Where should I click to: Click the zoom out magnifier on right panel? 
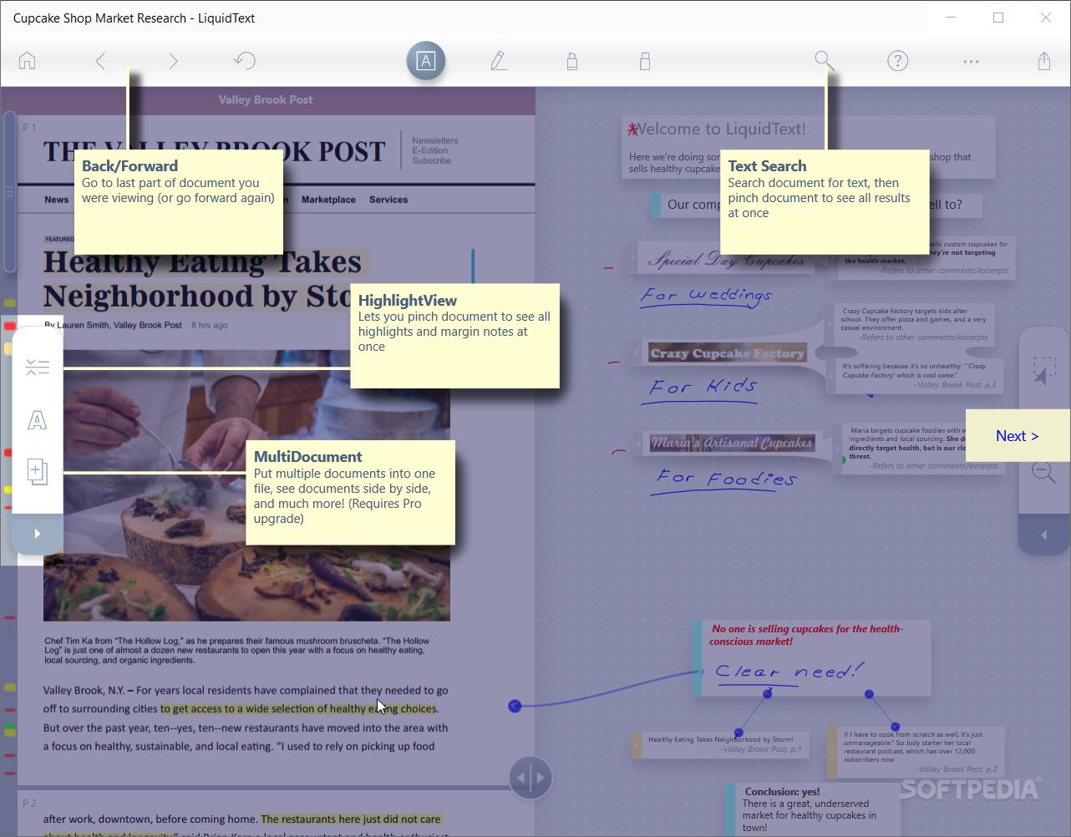pos(1043,472)
